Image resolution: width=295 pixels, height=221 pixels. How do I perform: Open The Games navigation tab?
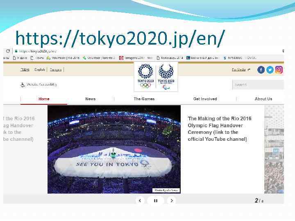pyautogui.click(x=144, y=99)
